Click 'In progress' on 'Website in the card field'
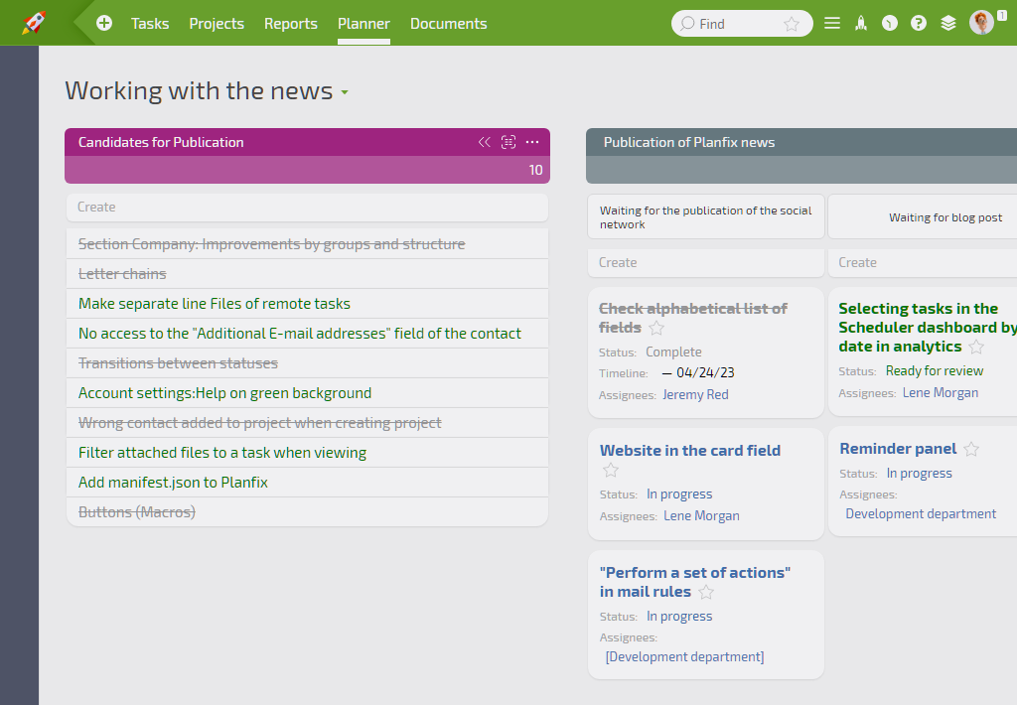1017x705 pixels. pyautogui.click(x=679, y=494)
